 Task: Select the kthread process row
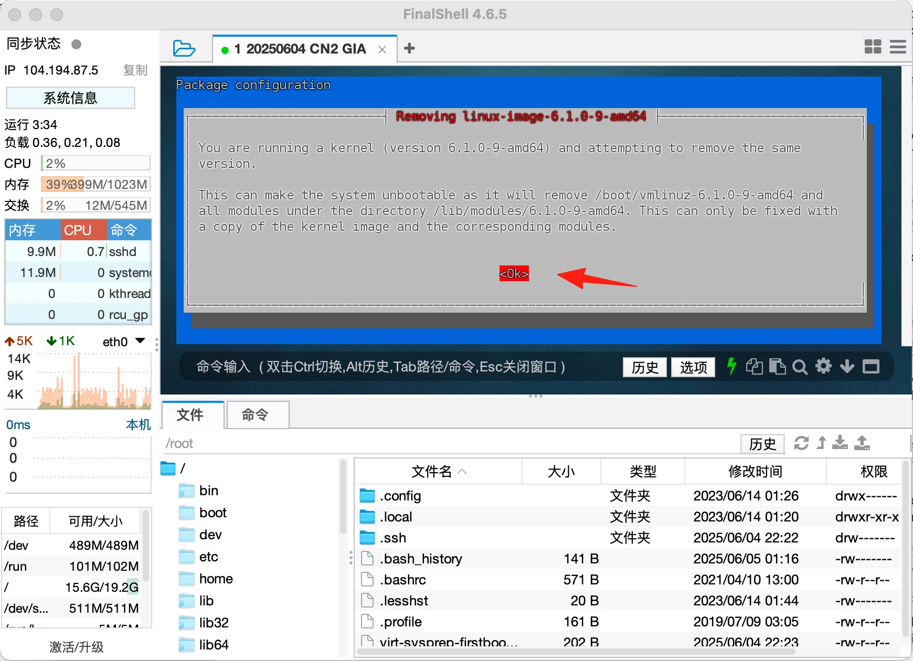pos(78,294)
